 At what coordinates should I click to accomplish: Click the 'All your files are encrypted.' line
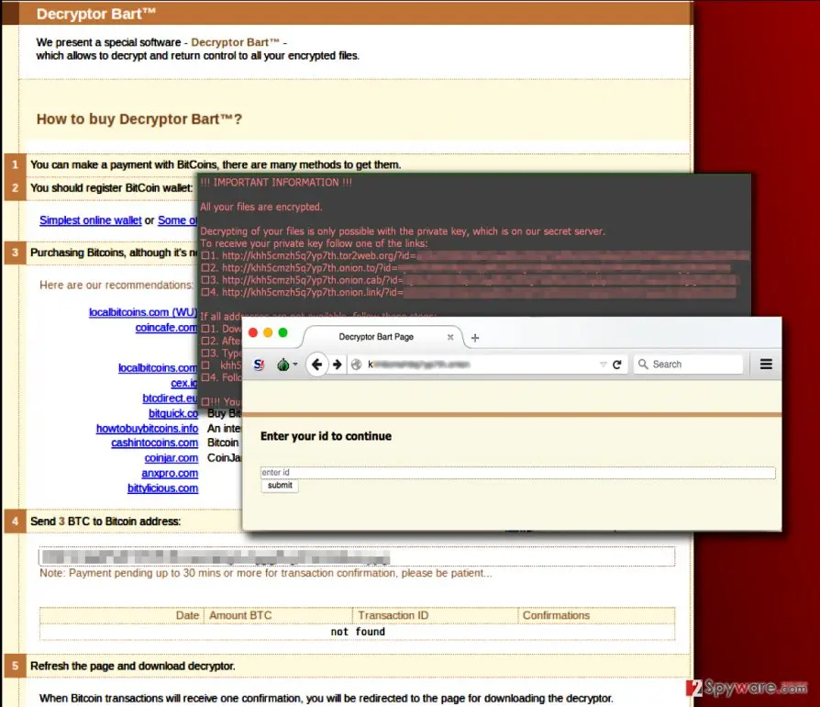coord(261,207)
